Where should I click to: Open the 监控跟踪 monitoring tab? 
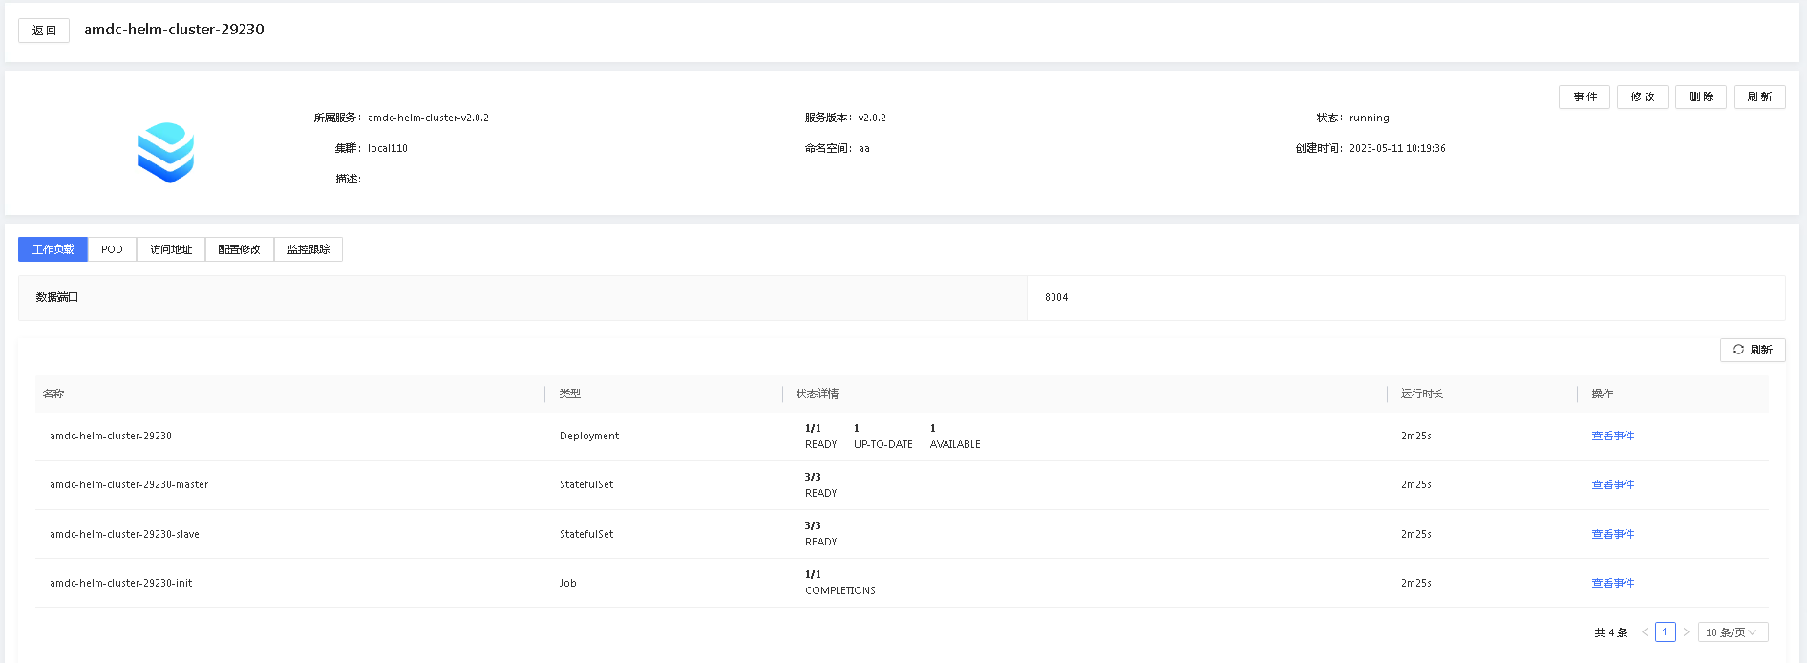click(x=308, y=249)
